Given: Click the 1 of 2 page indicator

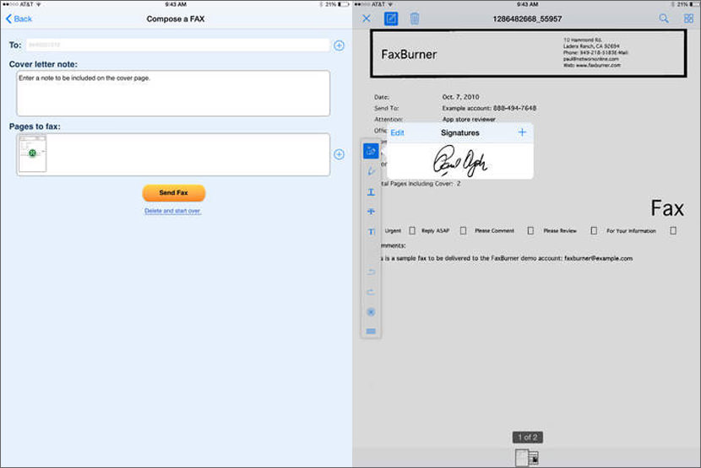Looking at the screenshot, I should pyautogui.click(x=528, y=437).
